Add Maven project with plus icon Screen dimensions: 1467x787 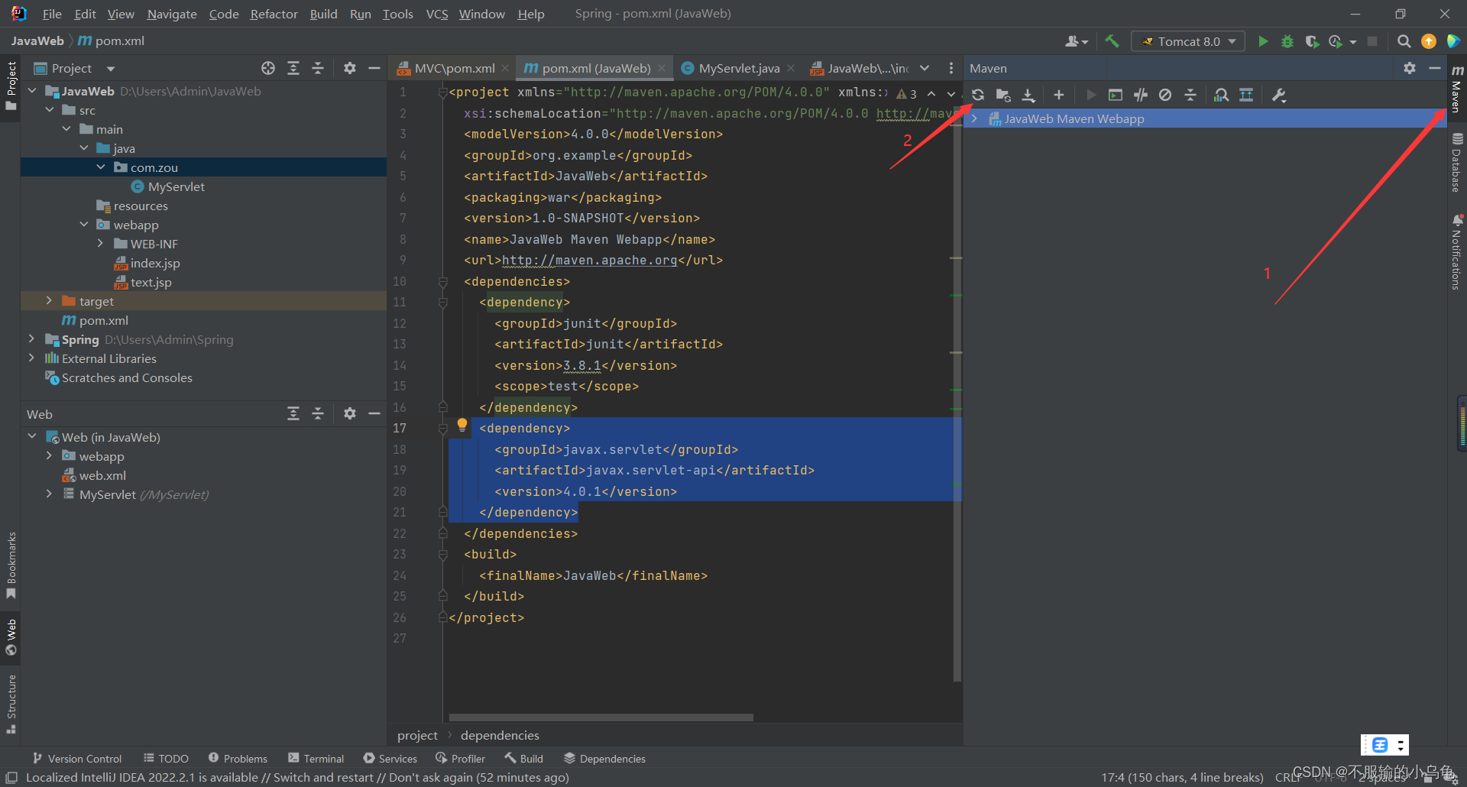(x=1058, y=95)
